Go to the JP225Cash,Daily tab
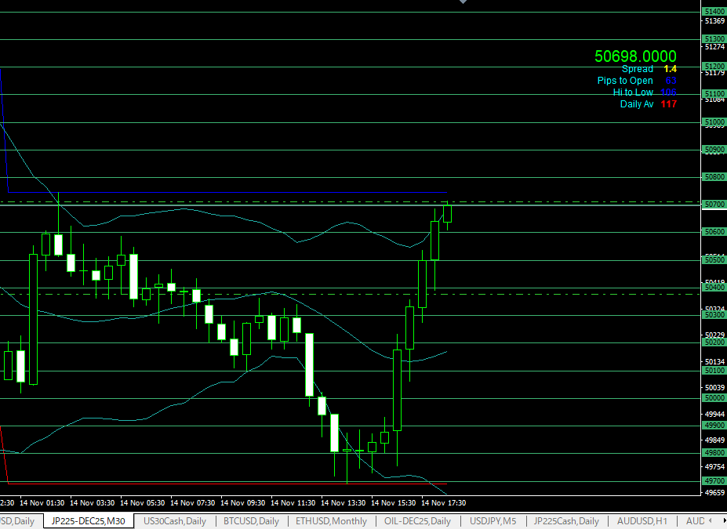 tap(566, 521)
